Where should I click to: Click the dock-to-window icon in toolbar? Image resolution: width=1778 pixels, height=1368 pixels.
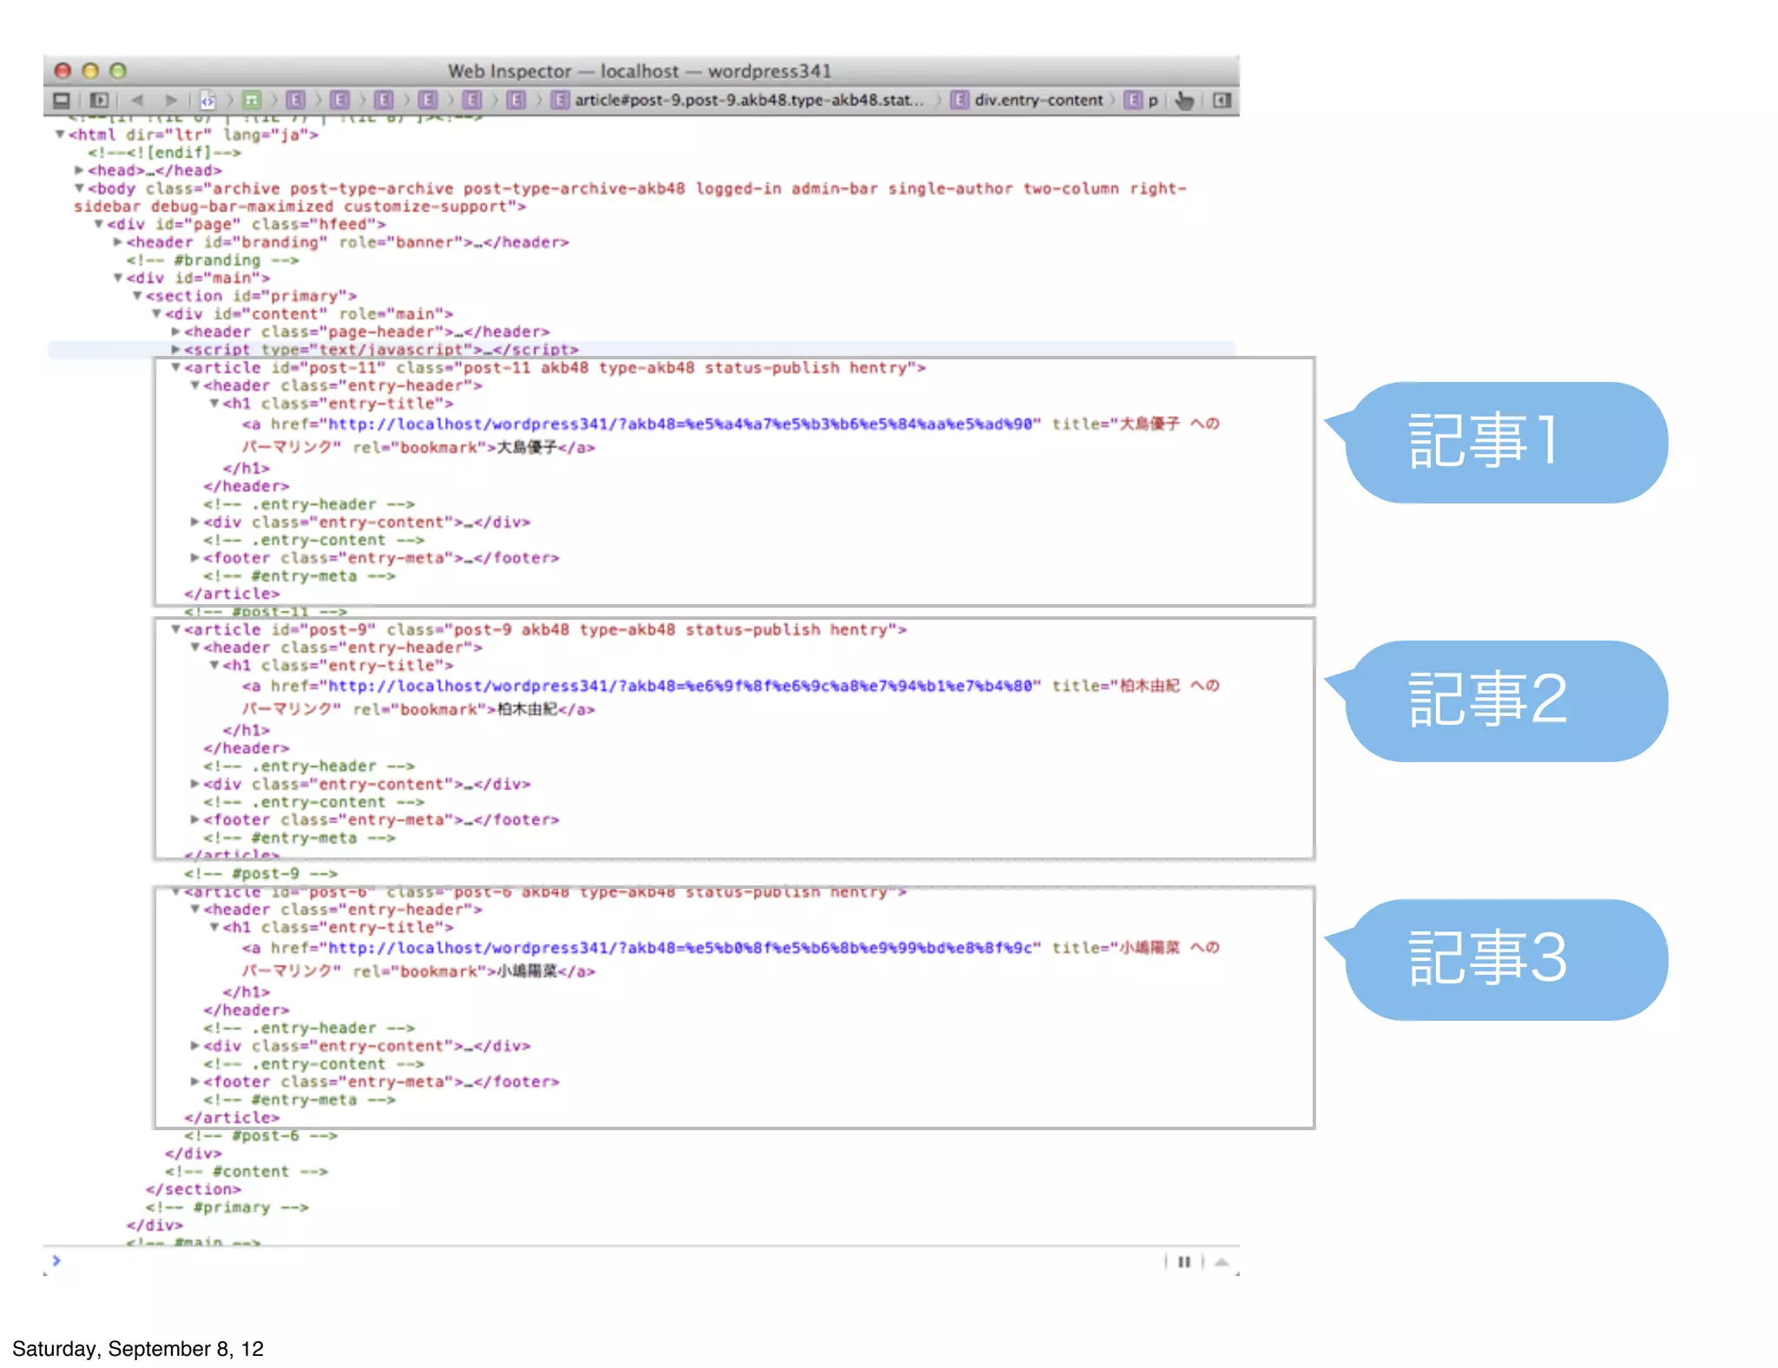(62, 101)
